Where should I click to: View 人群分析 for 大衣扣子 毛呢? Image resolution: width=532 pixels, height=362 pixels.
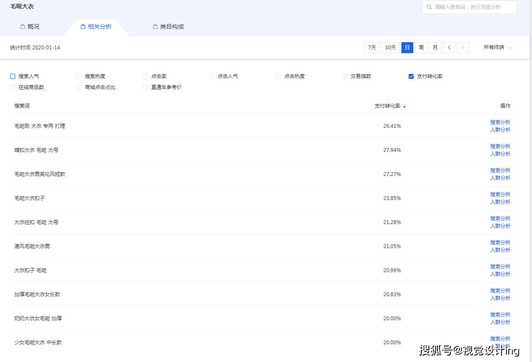coord(500,274)
